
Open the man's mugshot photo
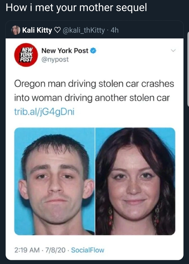55,181
